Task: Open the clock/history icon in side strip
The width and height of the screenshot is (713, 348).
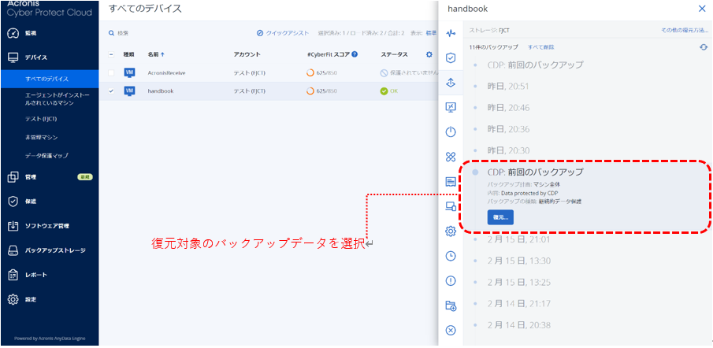Action: (451, 256)
